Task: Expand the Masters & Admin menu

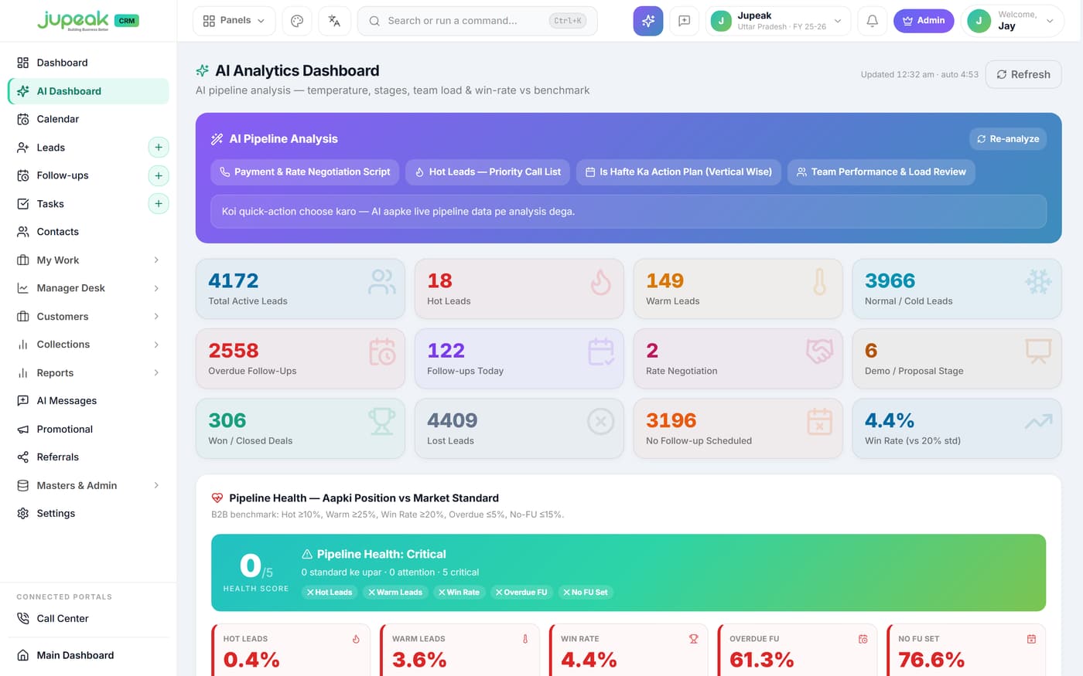Action: (x=88, y=485)
